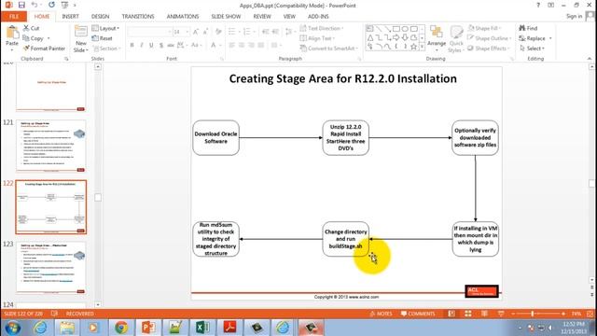Fit slide to current window icon
Image resolution: width=597 pixels, height=336 pixels.
point(590,314)
